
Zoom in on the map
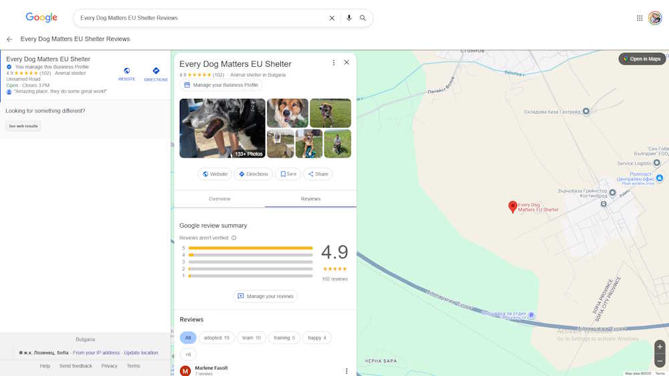(660, 347)
